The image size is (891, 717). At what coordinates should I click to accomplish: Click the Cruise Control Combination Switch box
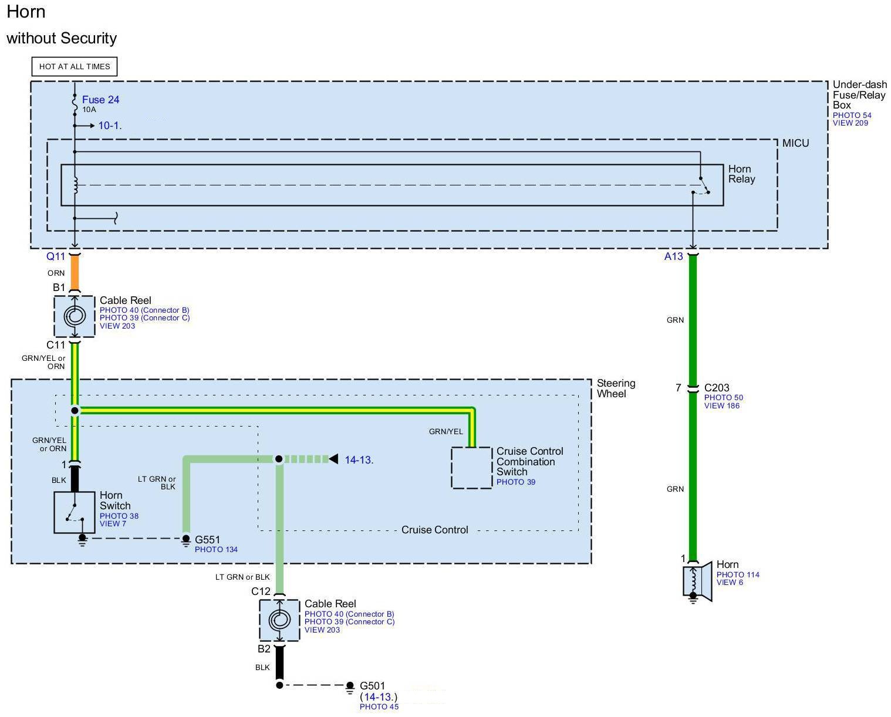coord(471,468)
